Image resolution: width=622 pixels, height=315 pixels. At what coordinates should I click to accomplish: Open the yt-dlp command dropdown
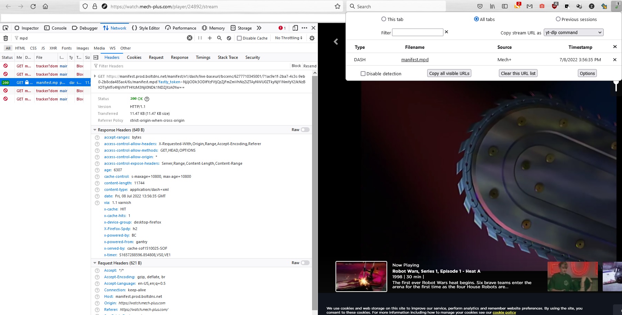573,33
